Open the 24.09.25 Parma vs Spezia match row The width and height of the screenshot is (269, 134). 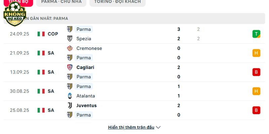tap(134, 34)
